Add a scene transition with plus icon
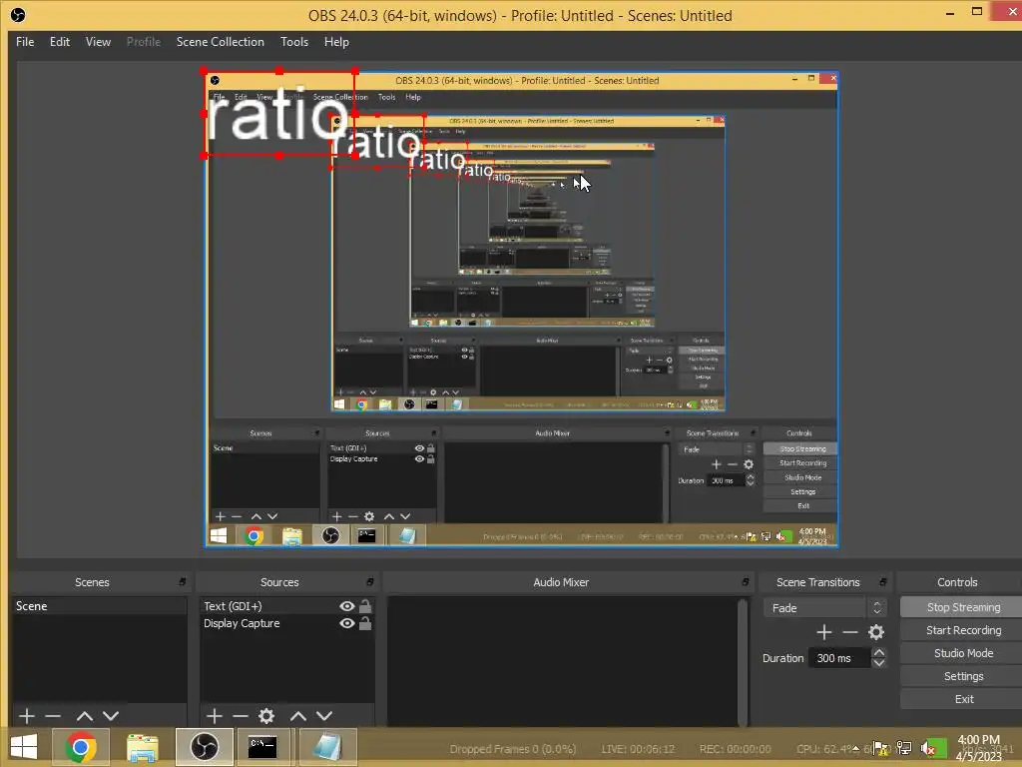Viewport: 1022px width, 767px height. coord(823,632)
